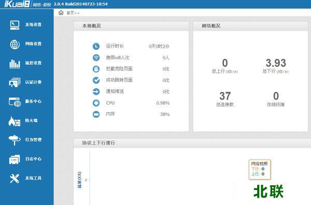
Task: Click the arrow icon beside 通知推送
Action: click(x=96, y=92)
